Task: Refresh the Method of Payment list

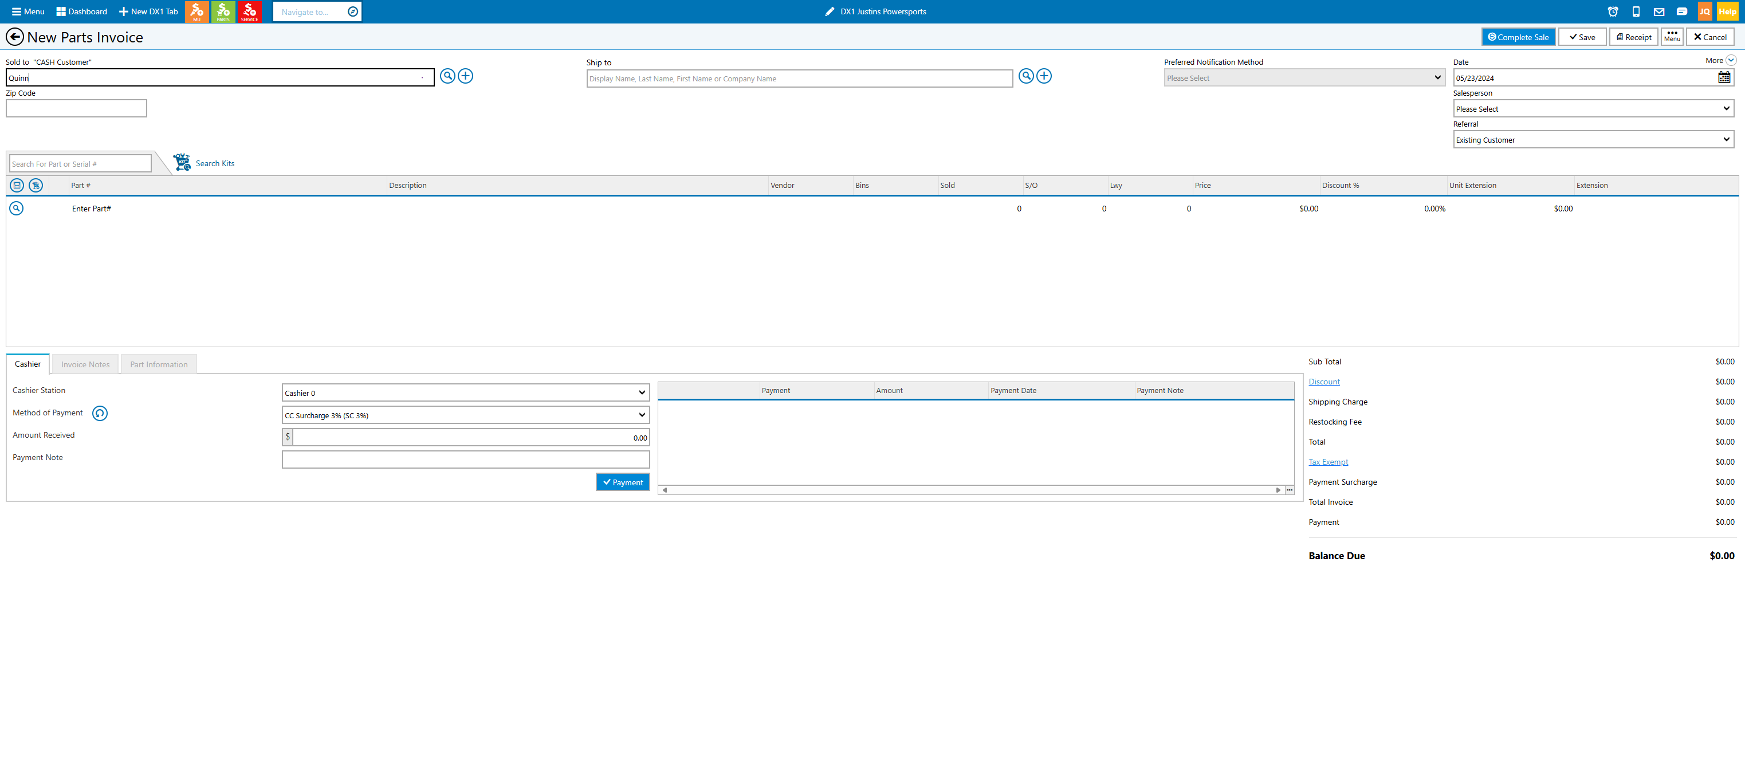Action: [100, 413]
